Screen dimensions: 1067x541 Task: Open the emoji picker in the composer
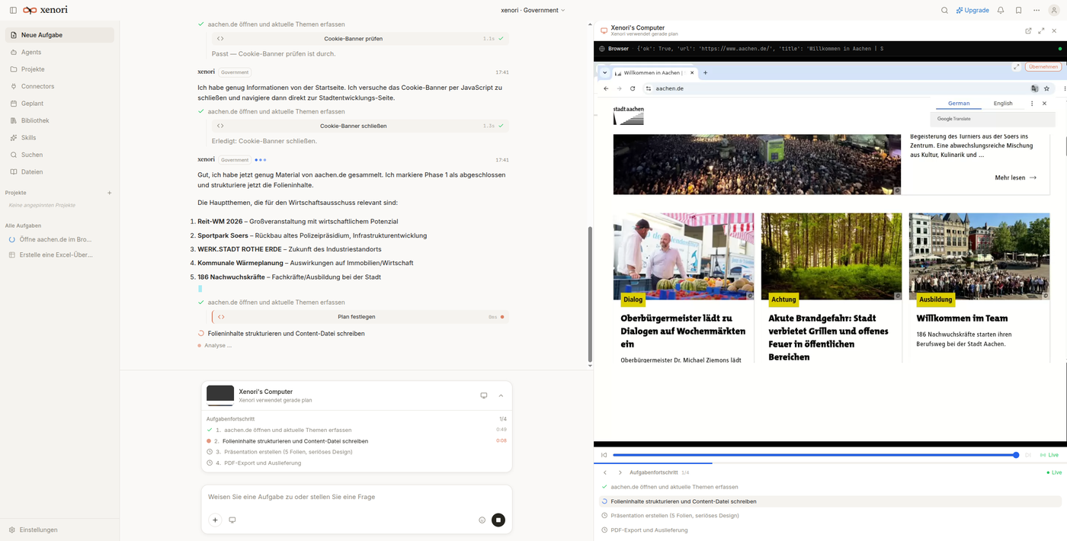pyautogui.click(x=482, y=520)
